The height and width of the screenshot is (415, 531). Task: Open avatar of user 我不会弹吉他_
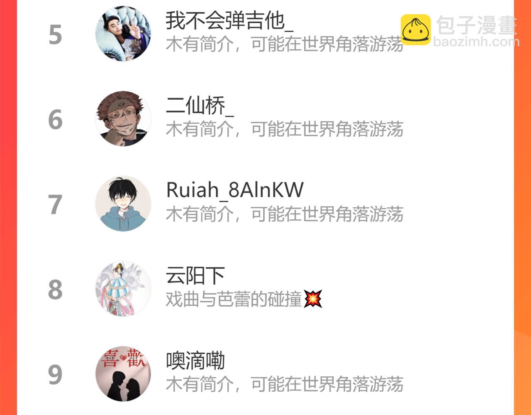123,34
